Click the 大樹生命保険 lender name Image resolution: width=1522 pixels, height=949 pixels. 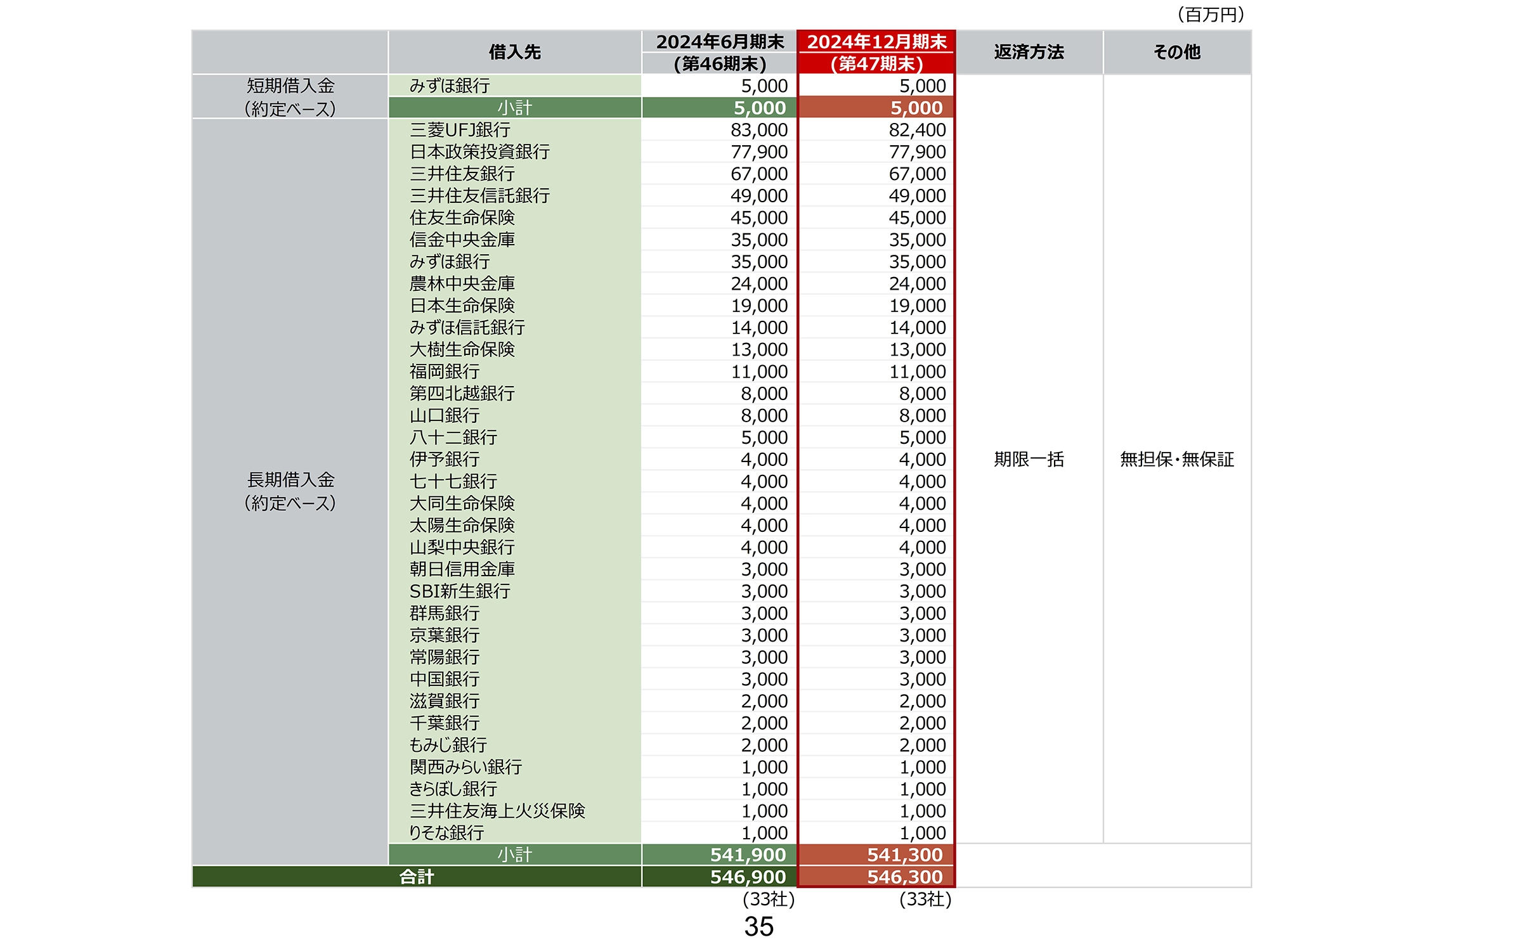[x=462, y=349]
